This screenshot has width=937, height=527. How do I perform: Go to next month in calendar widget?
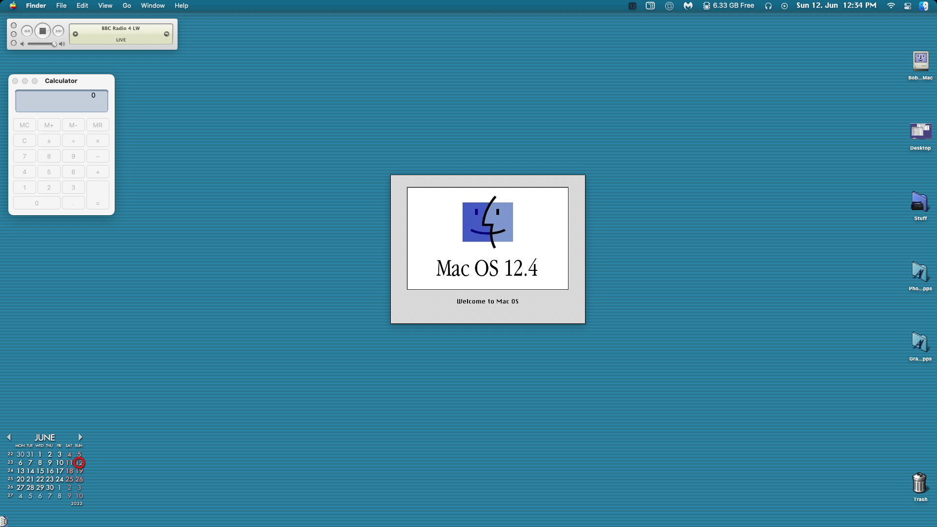pos(80,437)
